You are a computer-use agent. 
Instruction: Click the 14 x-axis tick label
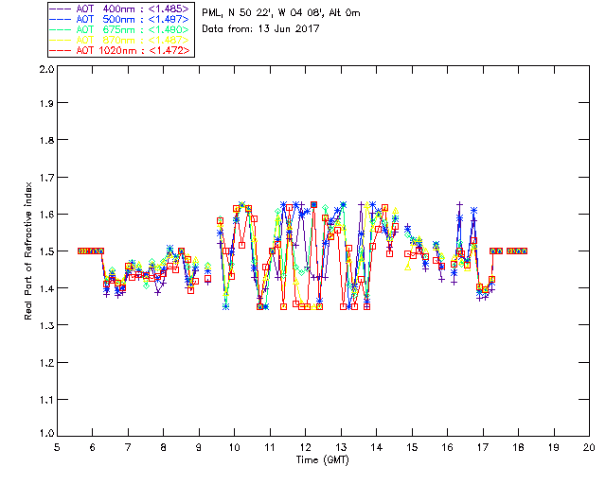377,447
